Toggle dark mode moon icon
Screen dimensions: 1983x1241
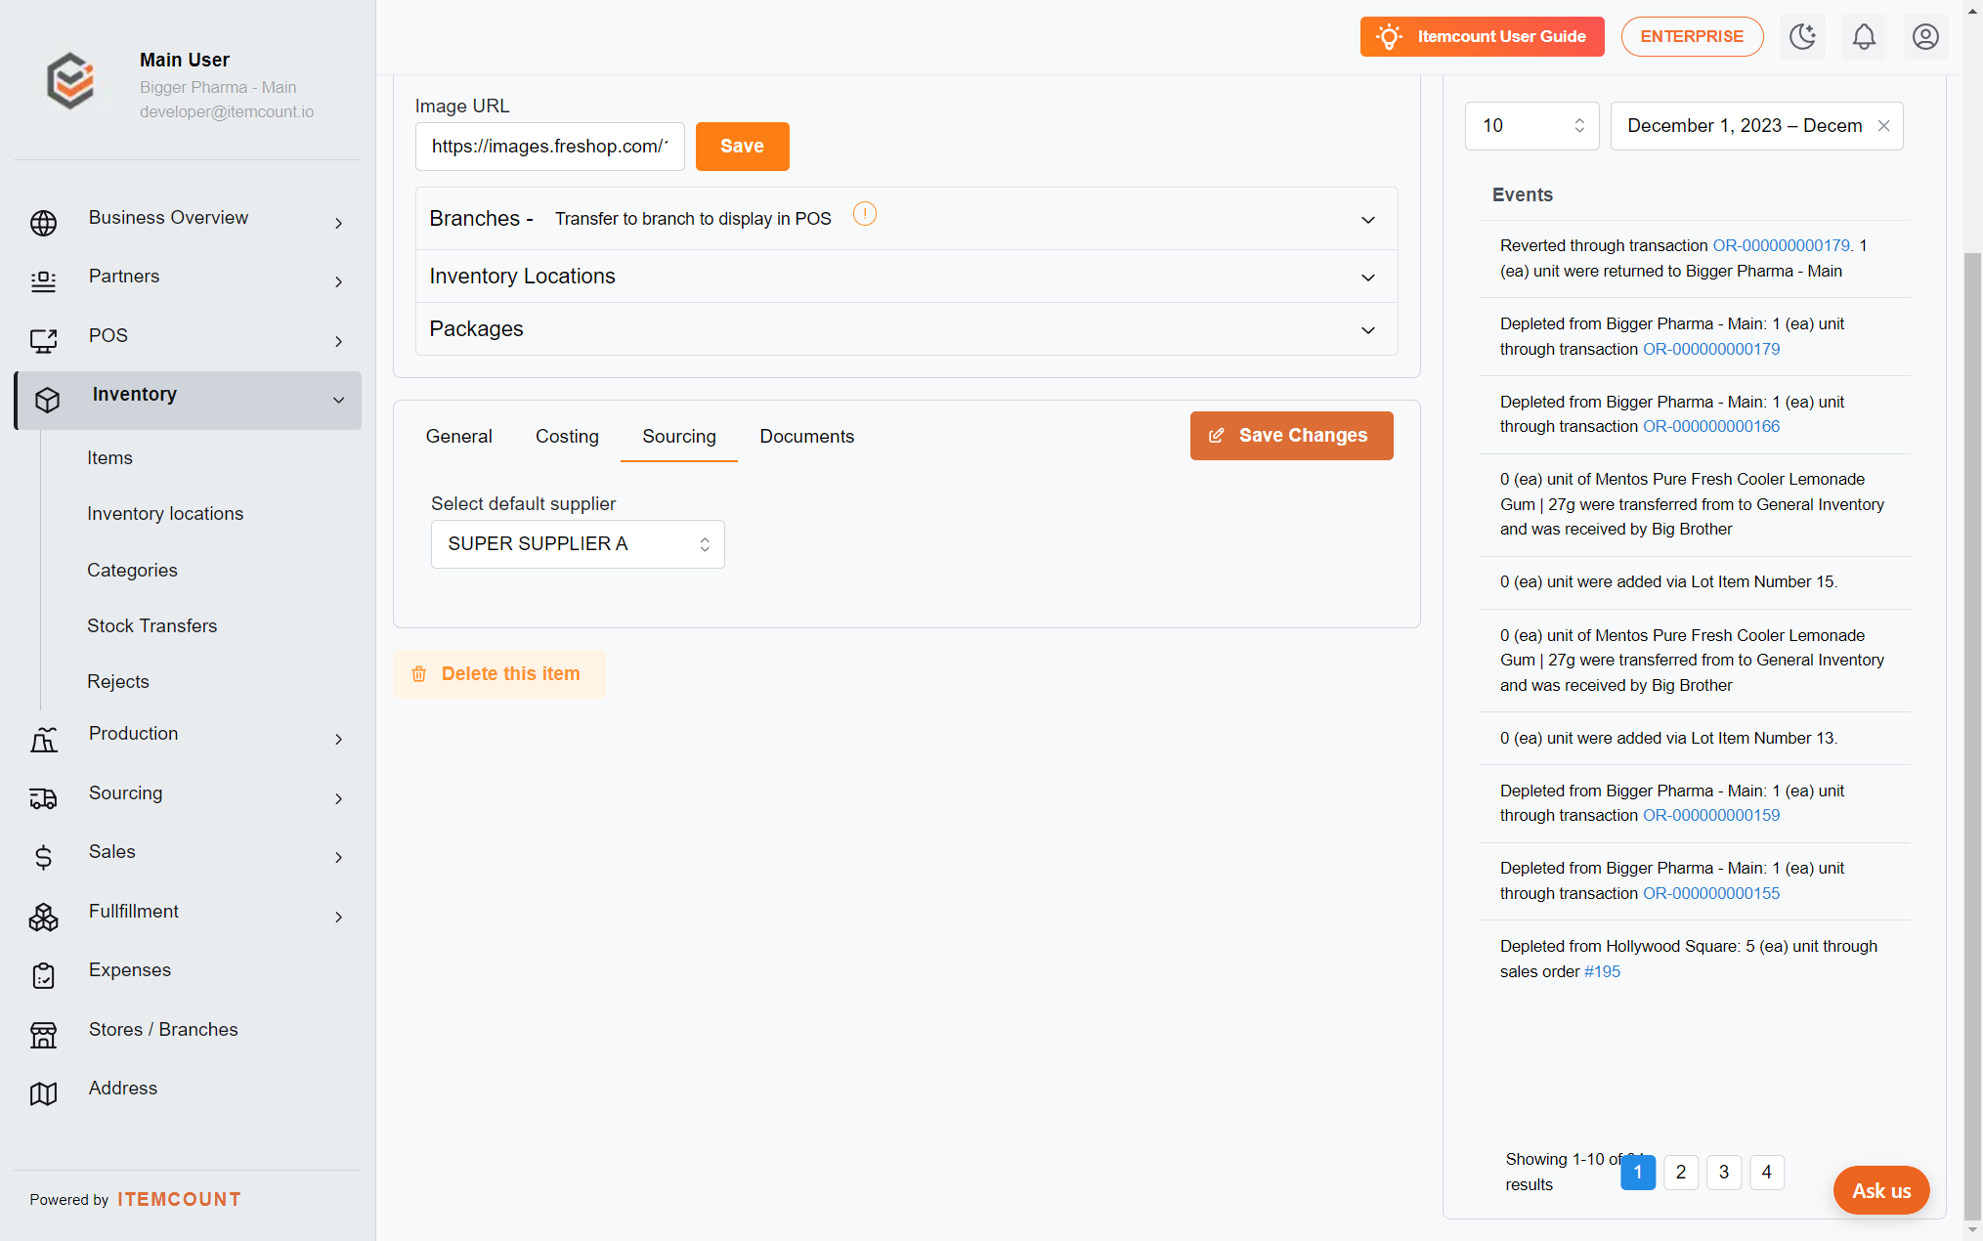[x=1802, y=37]
